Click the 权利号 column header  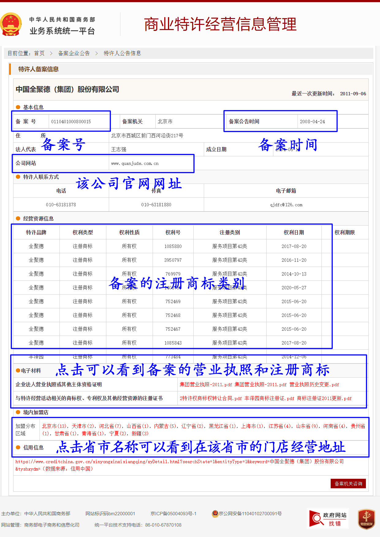pos(173,232)
